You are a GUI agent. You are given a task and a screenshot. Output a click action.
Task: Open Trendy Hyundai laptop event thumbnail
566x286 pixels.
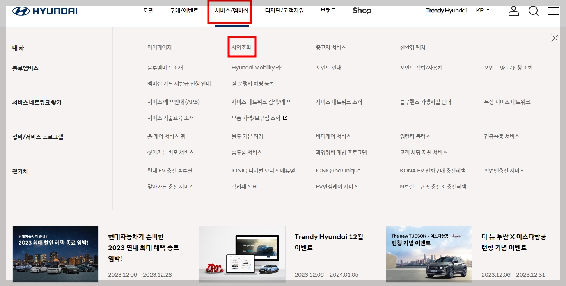point(242,254)
